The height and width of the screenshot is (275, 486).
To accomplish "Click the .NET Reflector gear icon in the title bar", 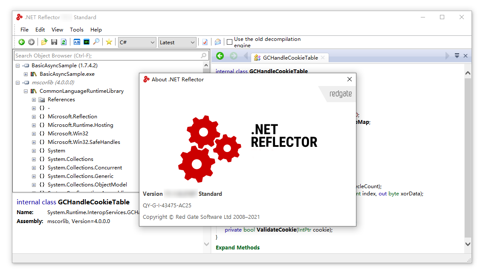I will (20, 17).
